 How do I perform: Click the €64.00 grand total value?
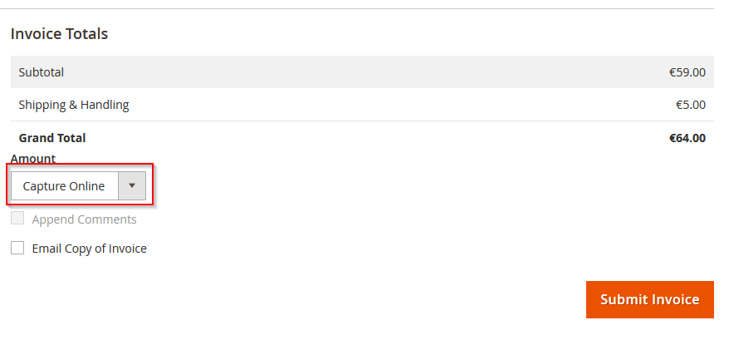point(687,138)
